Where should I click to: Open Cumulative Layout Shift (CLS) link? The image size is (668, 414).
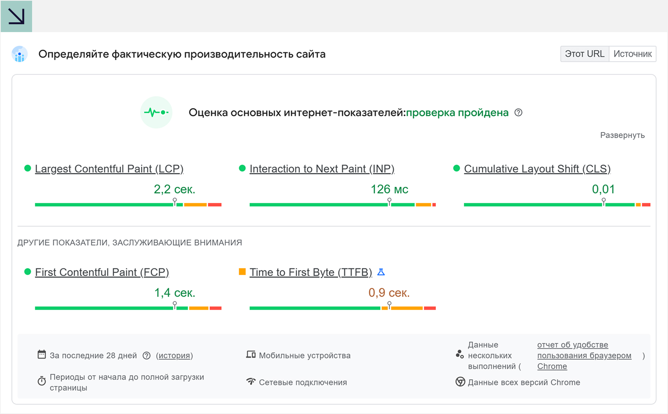point(537,169)
